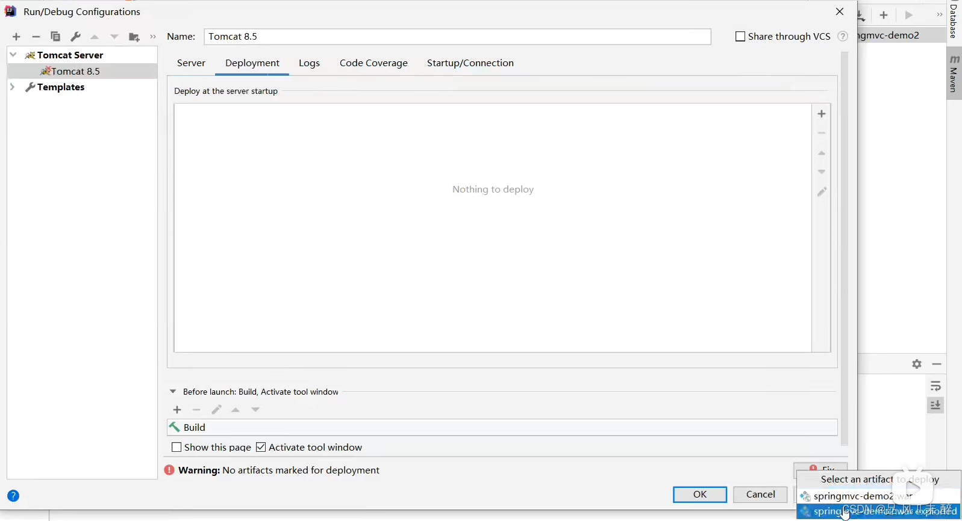Image resolution: width=962 pixels, height=521 pixels.
Task: Open help for Share through VCS
Action: coord(843,36)
